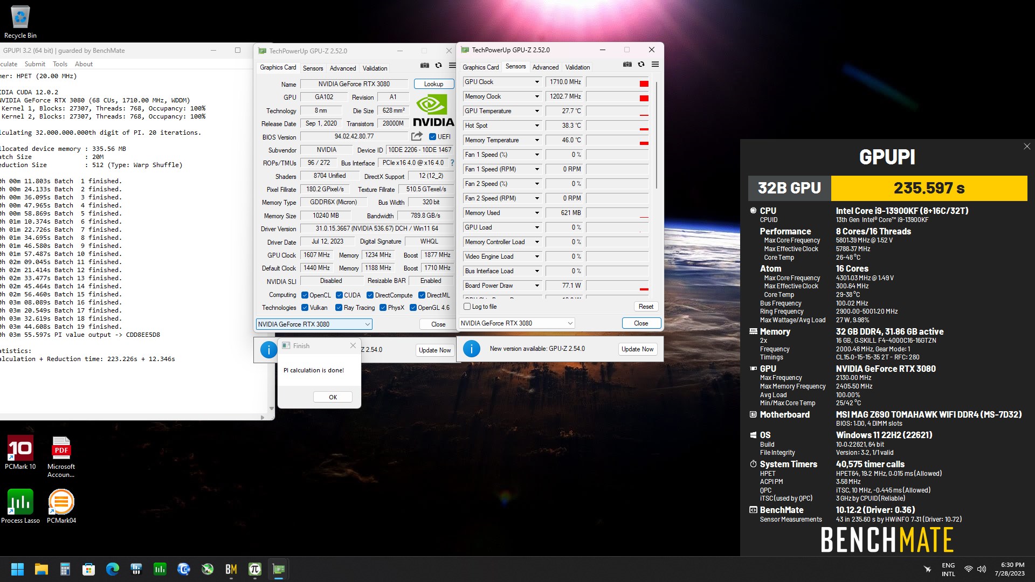This screenshot has width=1035, height=582.
Task: Toggle OpenCL checkbox
Action: pyautogui.click(x=305, y=295)
